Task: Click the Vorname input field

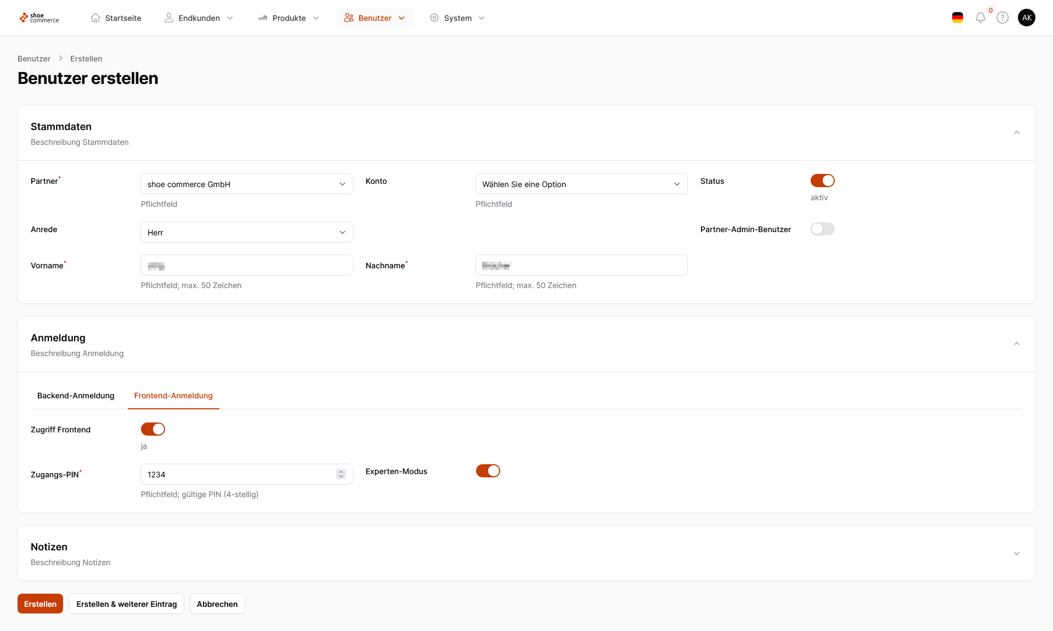Action: click(x=246, y=266)
